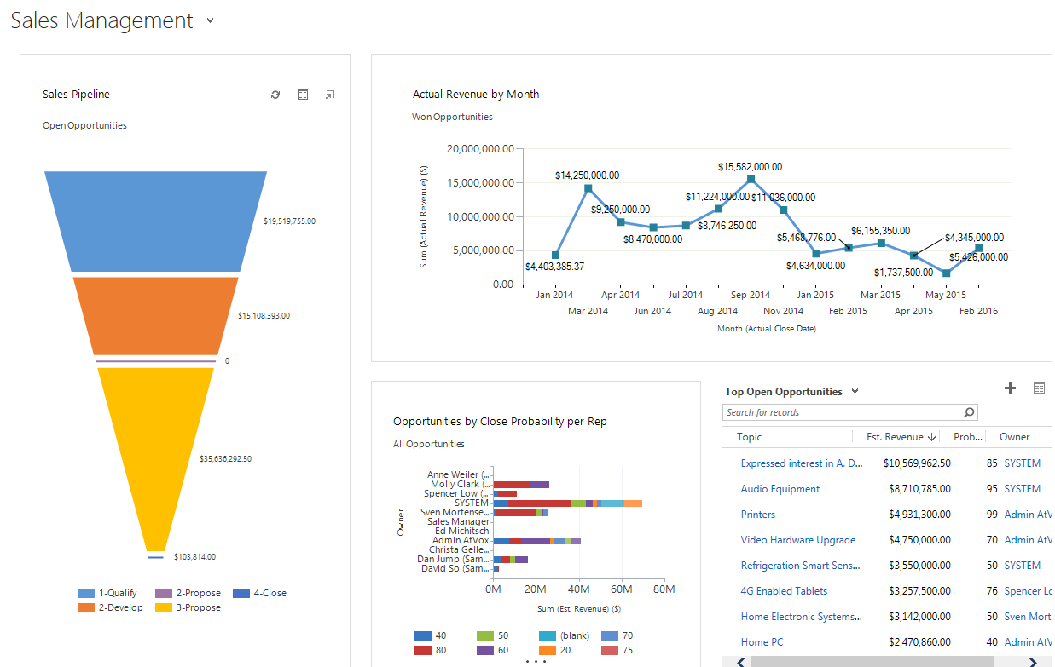Click the 1-Qualify legend color swatch
This screenshot has width=1055, height=667.
point(86,593)
